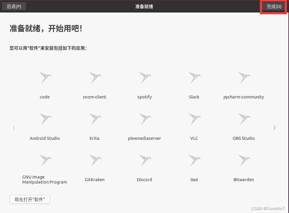This screenshot has width=289, height=213.
Task: Click the Discord app icon
Action: 145,160
